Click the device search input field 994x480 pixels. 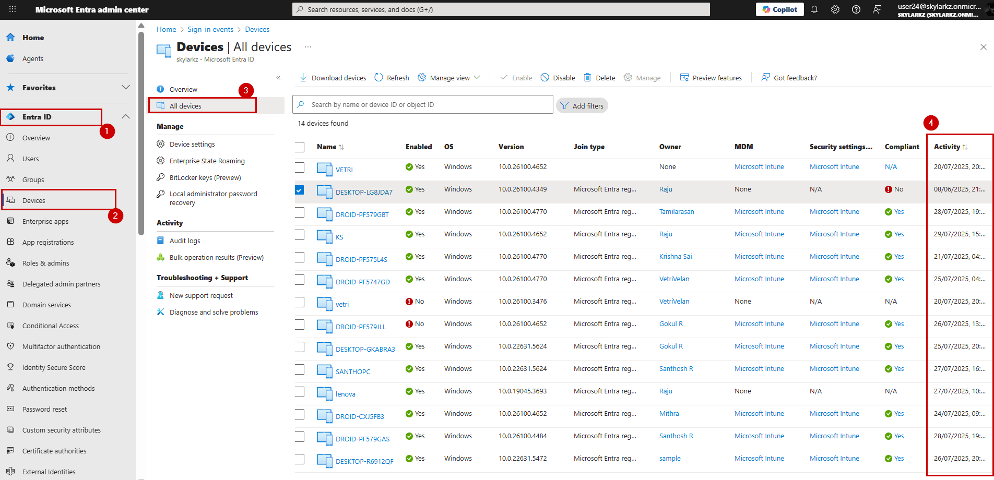(x=423, y=104)
